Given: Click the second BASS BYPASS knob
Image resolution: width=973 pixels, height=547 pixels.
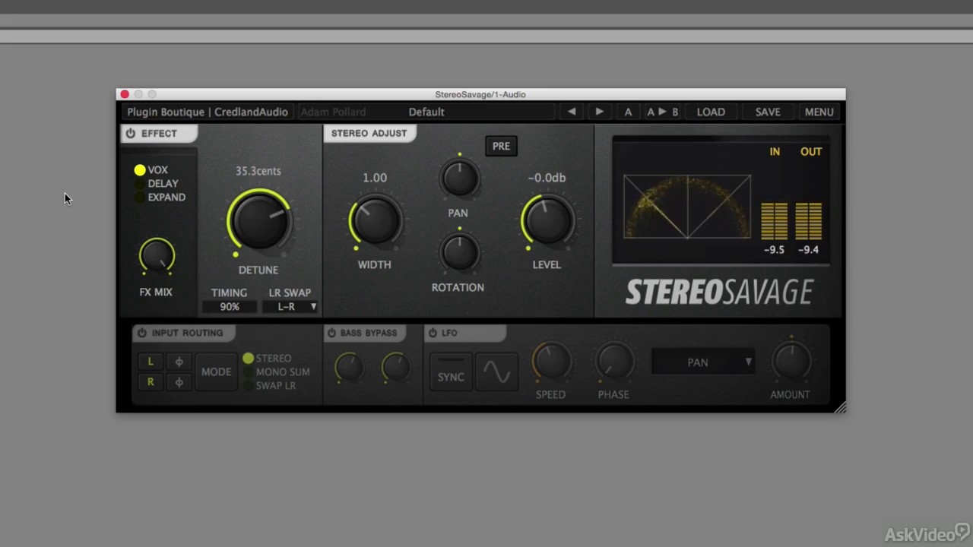Looking at the screenshot, I should click(x=395, y=368).
